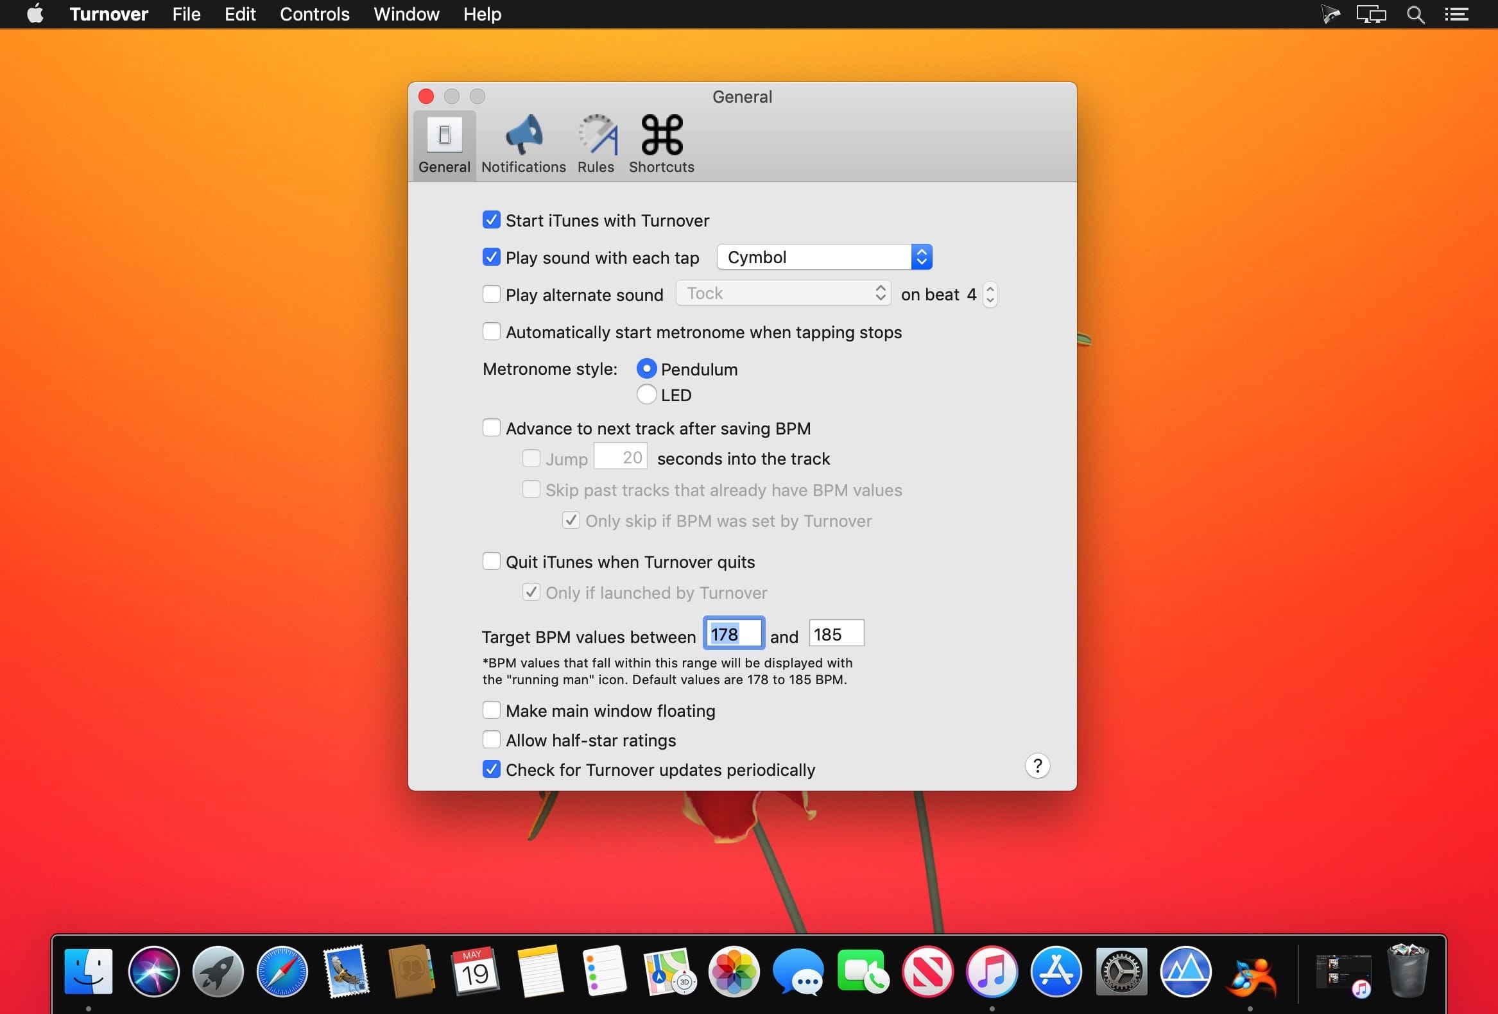Enable Quit iTunes when Turnover quits

(491, 562)
